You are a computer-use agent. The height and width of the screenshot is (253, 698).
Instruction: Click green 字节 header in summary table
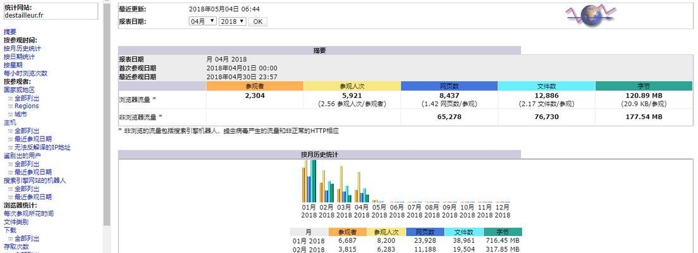coord(644,86)
